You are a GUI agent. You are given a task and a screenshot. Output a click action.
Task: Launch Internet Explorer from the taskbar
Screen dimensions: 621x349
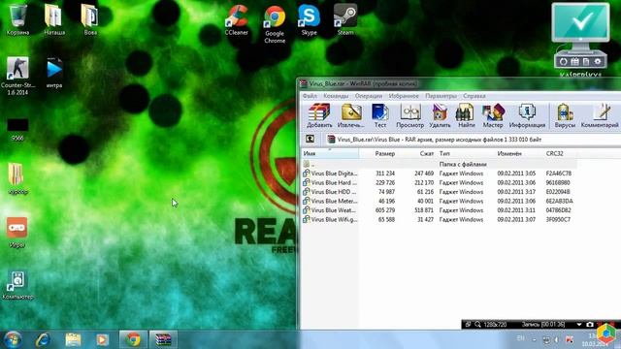[x=43, y=340]
